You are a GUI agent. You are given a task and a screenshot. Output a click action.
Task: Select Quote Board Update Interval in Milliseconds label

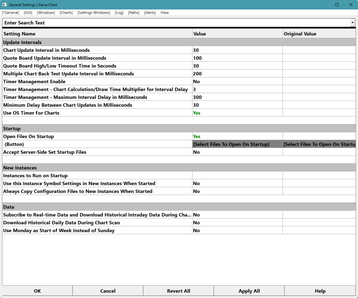[x=55, y=58]
